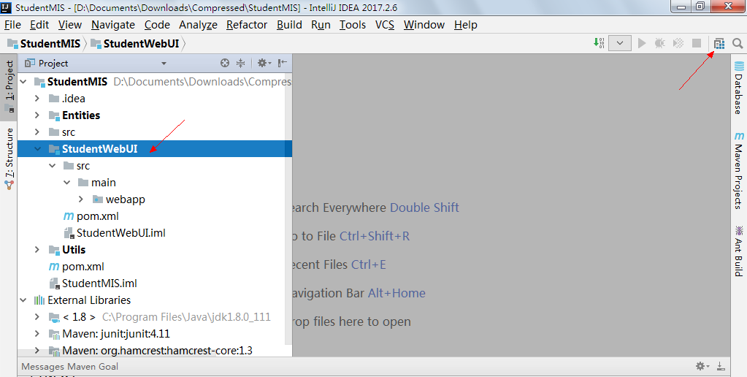The image size is (747, 377).
Task: Open the Ant Build side tab
Action: pos(738,251)
